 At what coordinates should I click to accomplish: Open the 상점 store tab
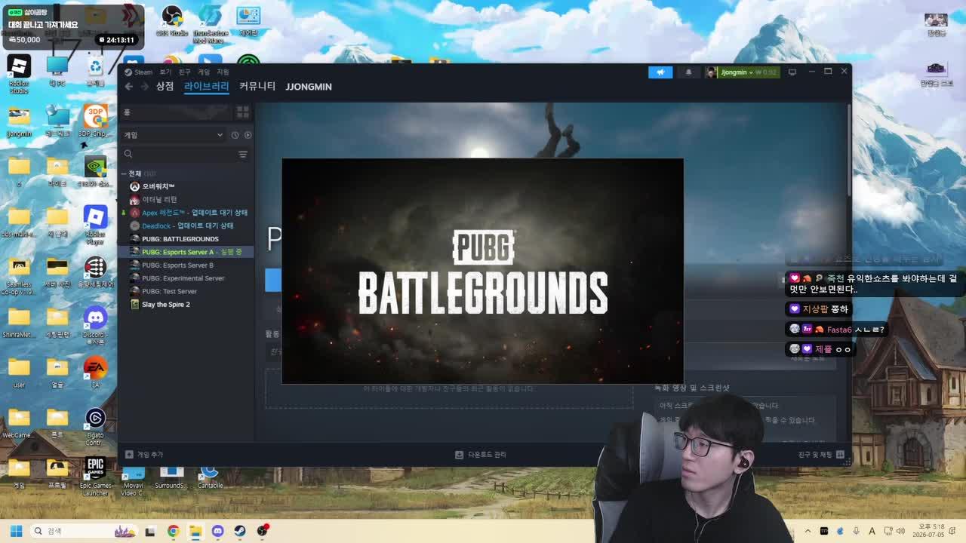tap(165, 86)
